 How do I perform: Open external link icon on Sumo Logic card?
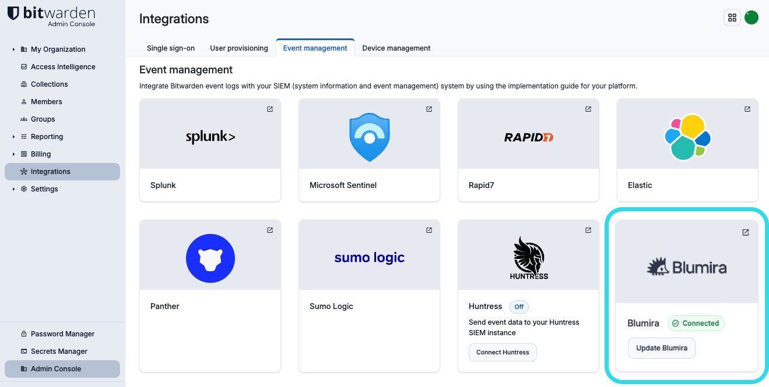pyautogui.click(x=429, y=230)
